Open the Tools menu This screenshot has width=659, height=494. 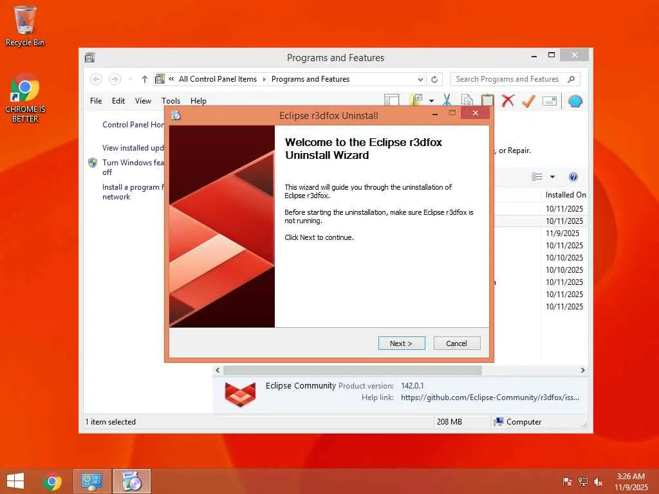[171, 101]
